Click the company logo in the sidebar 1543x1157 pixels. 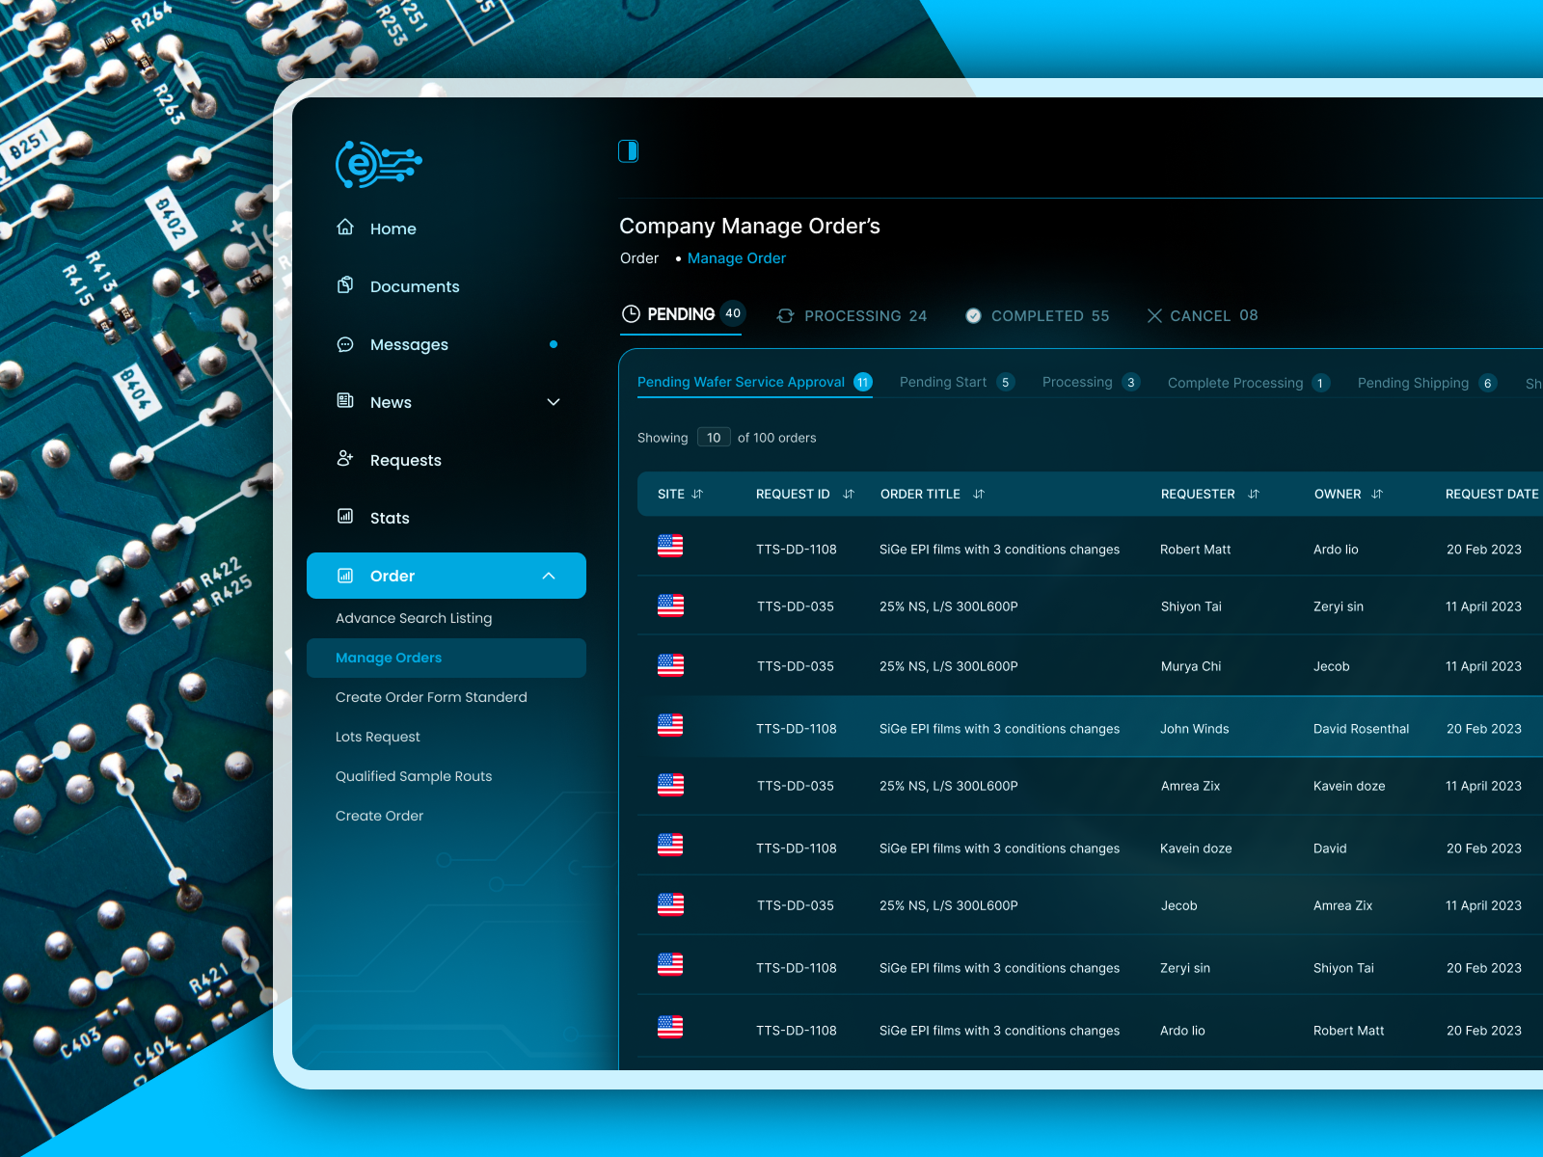click(x=378, y=164)
